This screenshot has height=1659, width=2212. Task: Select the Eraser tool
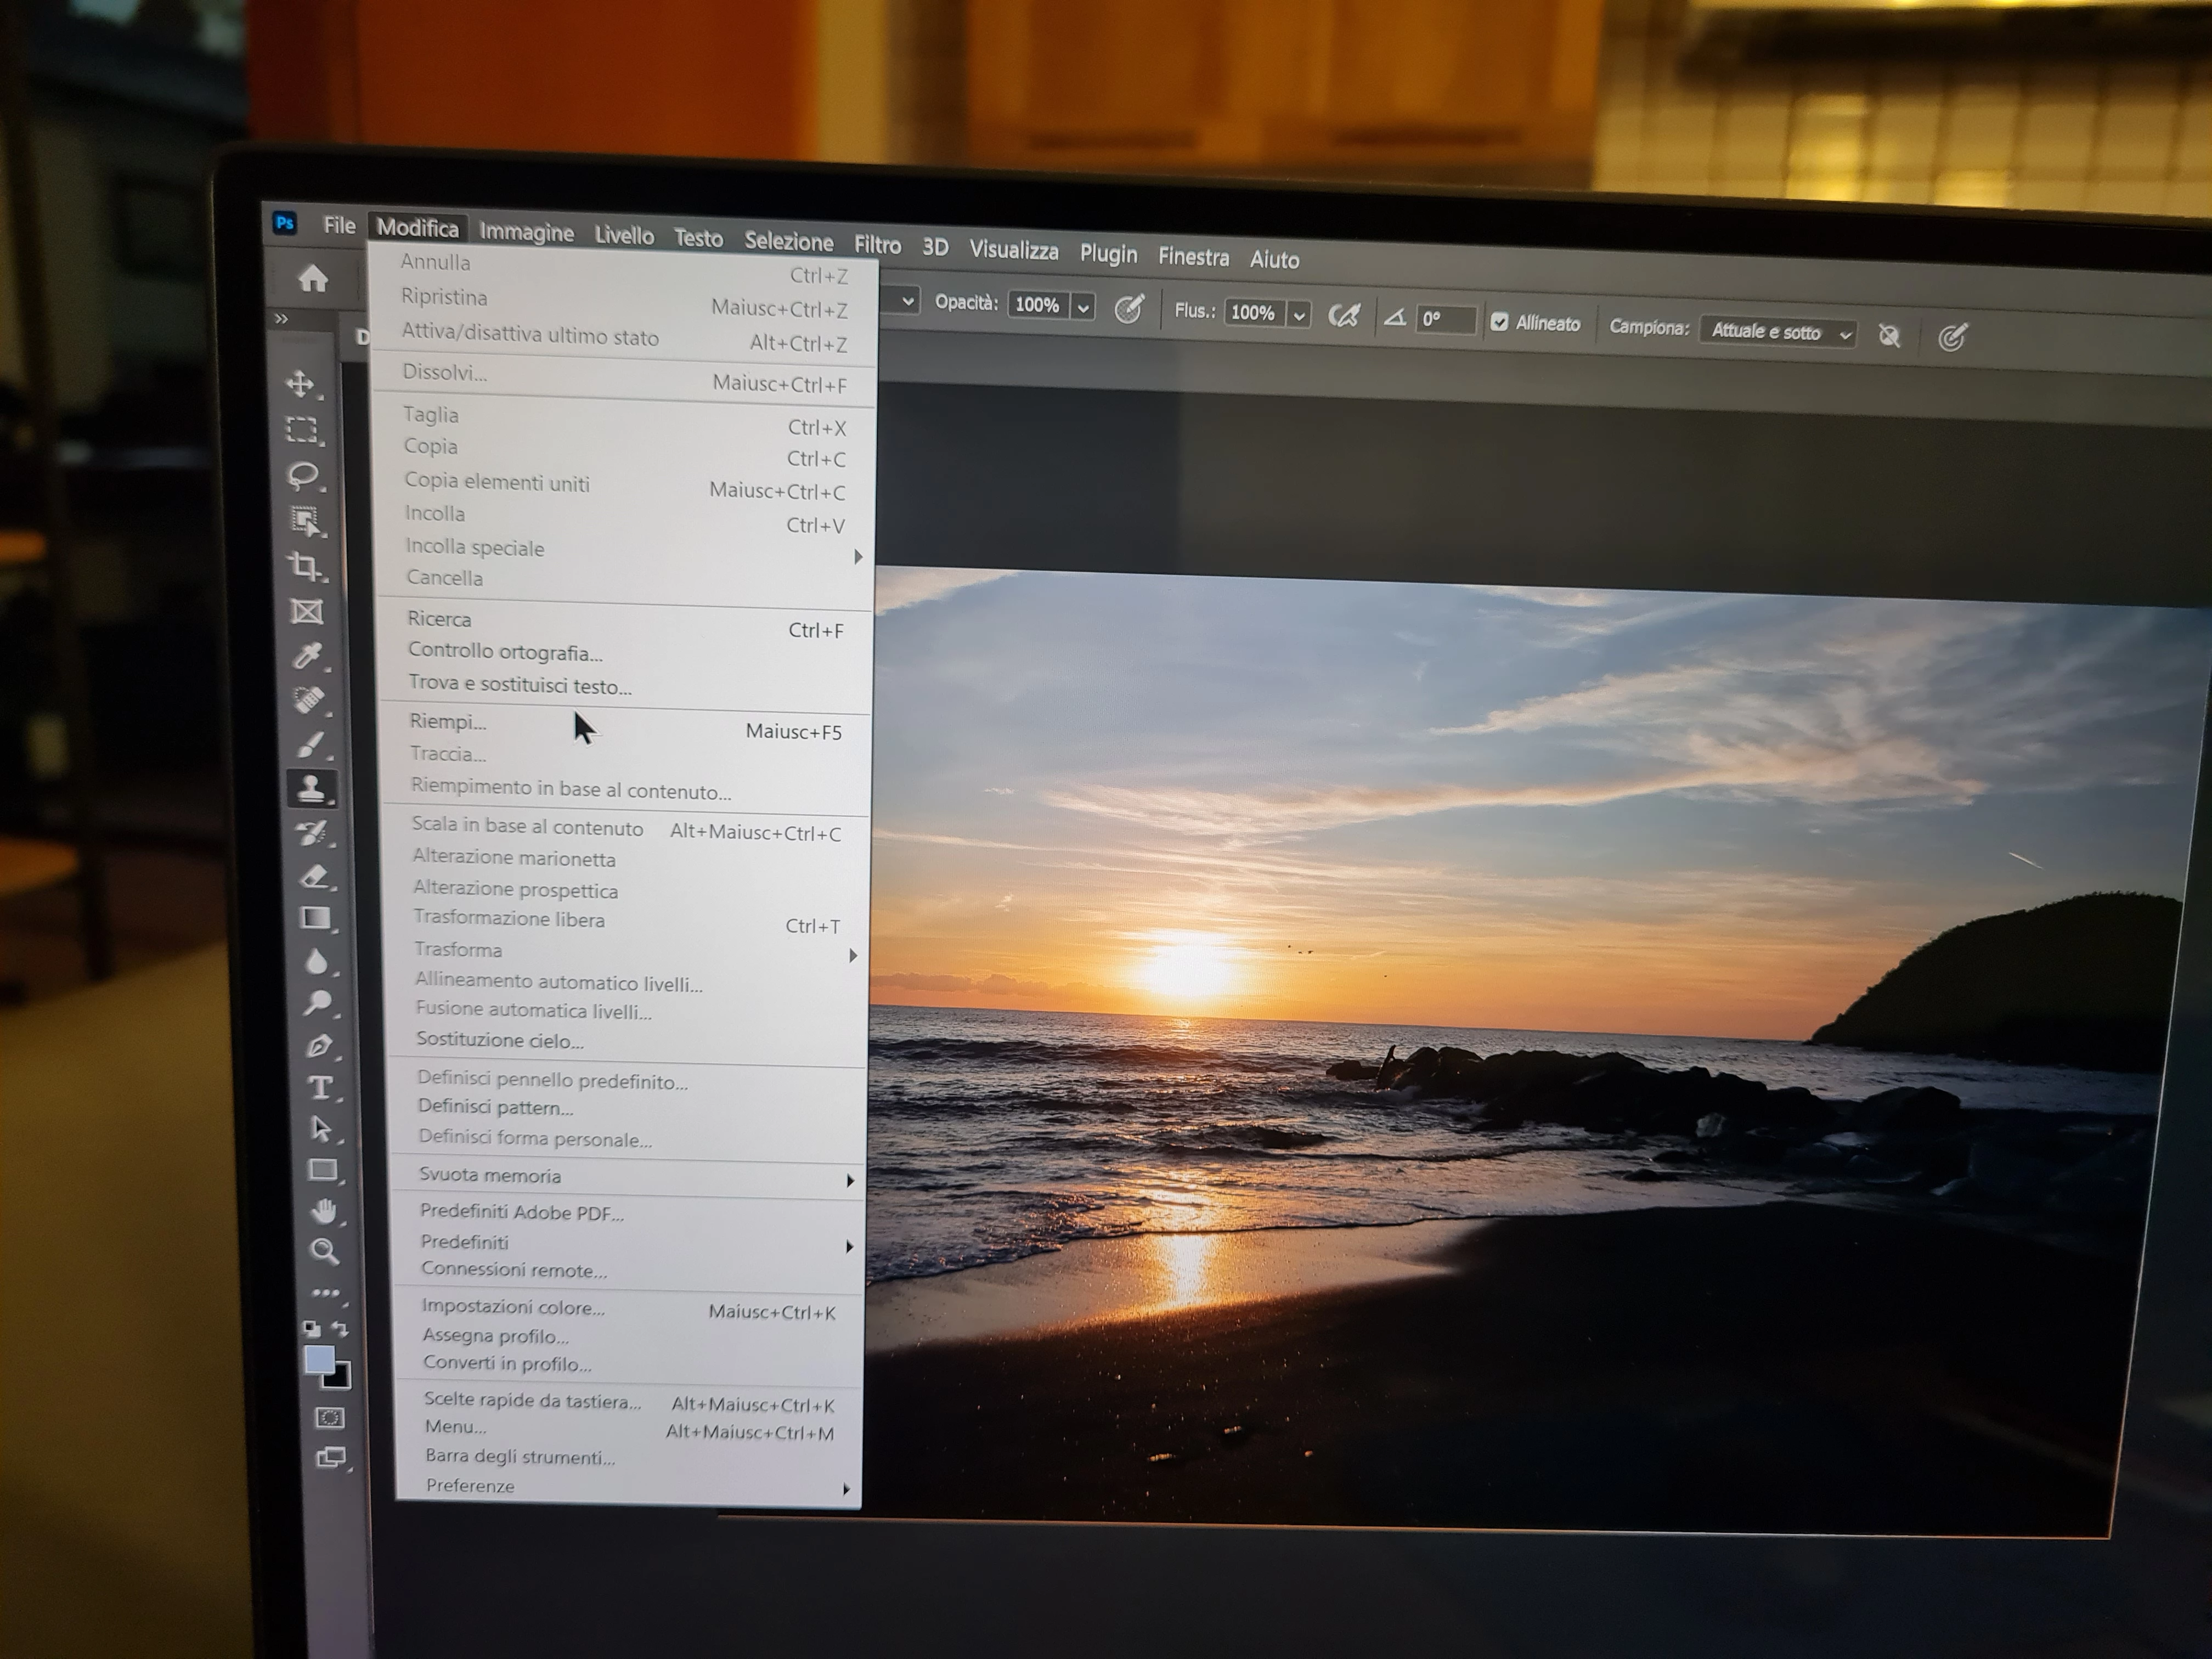click(x=315, y=877)
